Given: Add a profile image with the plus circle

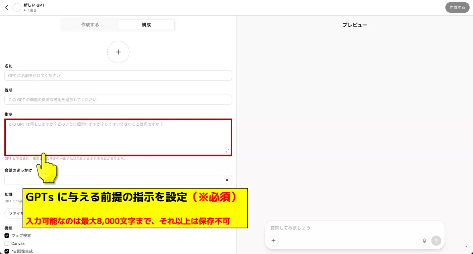Looking at the screenshot, I should (118, 52).
